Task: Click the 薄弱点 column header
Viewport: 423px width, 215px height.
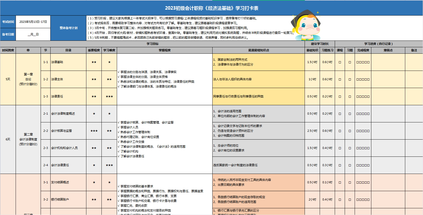Action: (x=388, y=50)
